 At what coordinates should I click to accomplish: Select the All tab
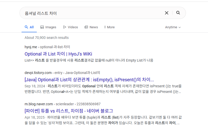coord(29,27)
